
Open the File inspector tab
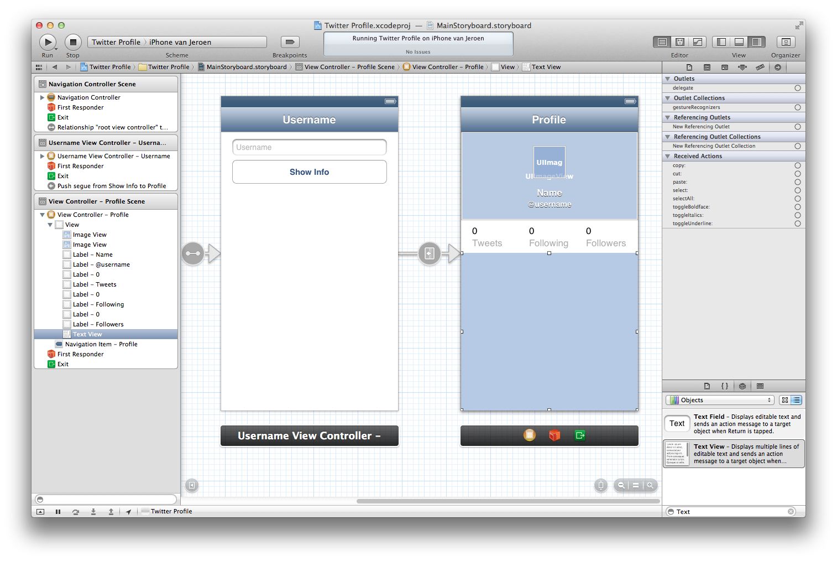pyautogui.click(x=689, y=67)
